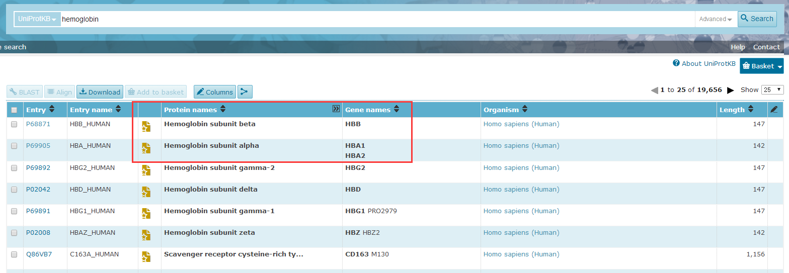Go to previous results page arrow
789x273 pixels.
click(x=654, y=90)
